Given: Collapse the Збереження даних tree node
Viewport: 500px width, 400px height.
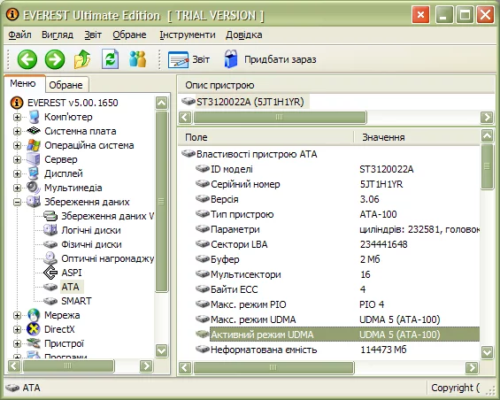Looking at the screenshot, I should click(x=17, y=202).
